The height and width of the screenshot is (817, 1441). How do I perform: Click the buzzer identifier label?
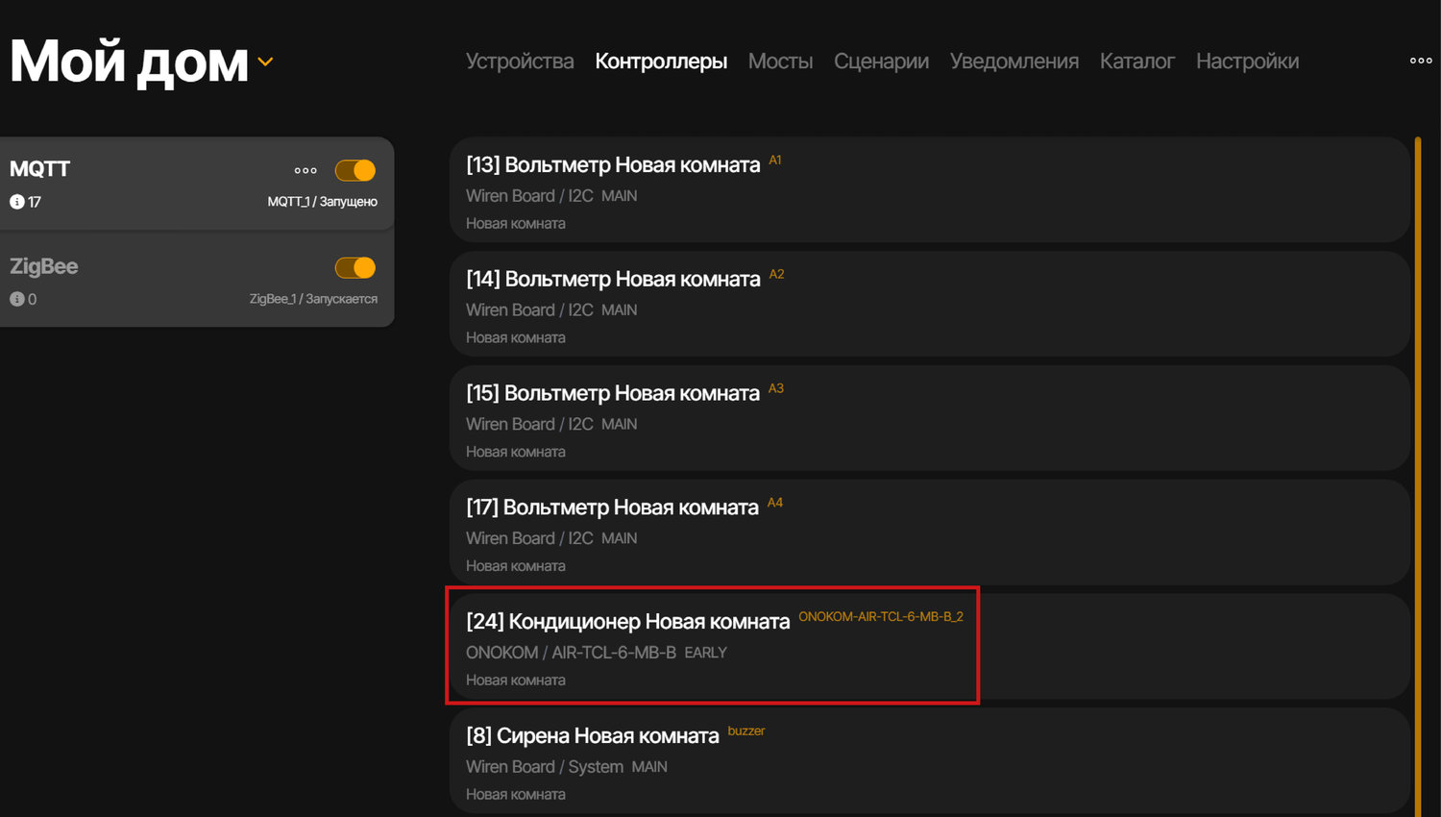746,730
